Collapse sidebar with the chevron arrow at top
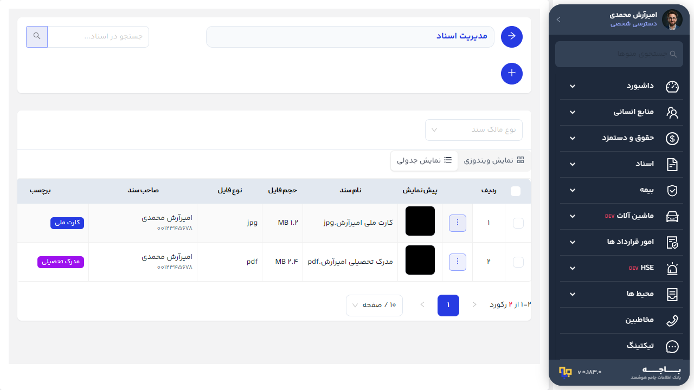 click(558, 19)
